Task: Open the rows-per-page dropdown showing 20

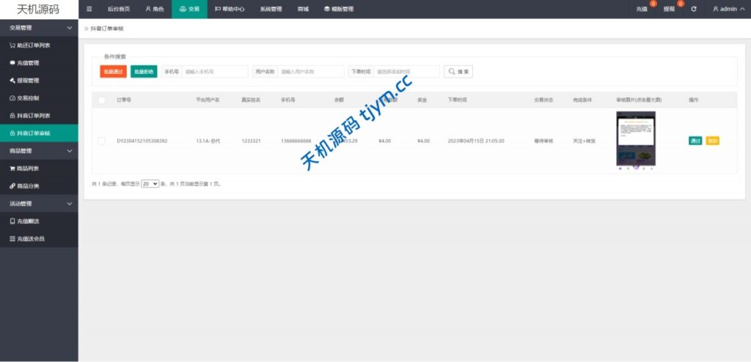Action: [150, 184]
